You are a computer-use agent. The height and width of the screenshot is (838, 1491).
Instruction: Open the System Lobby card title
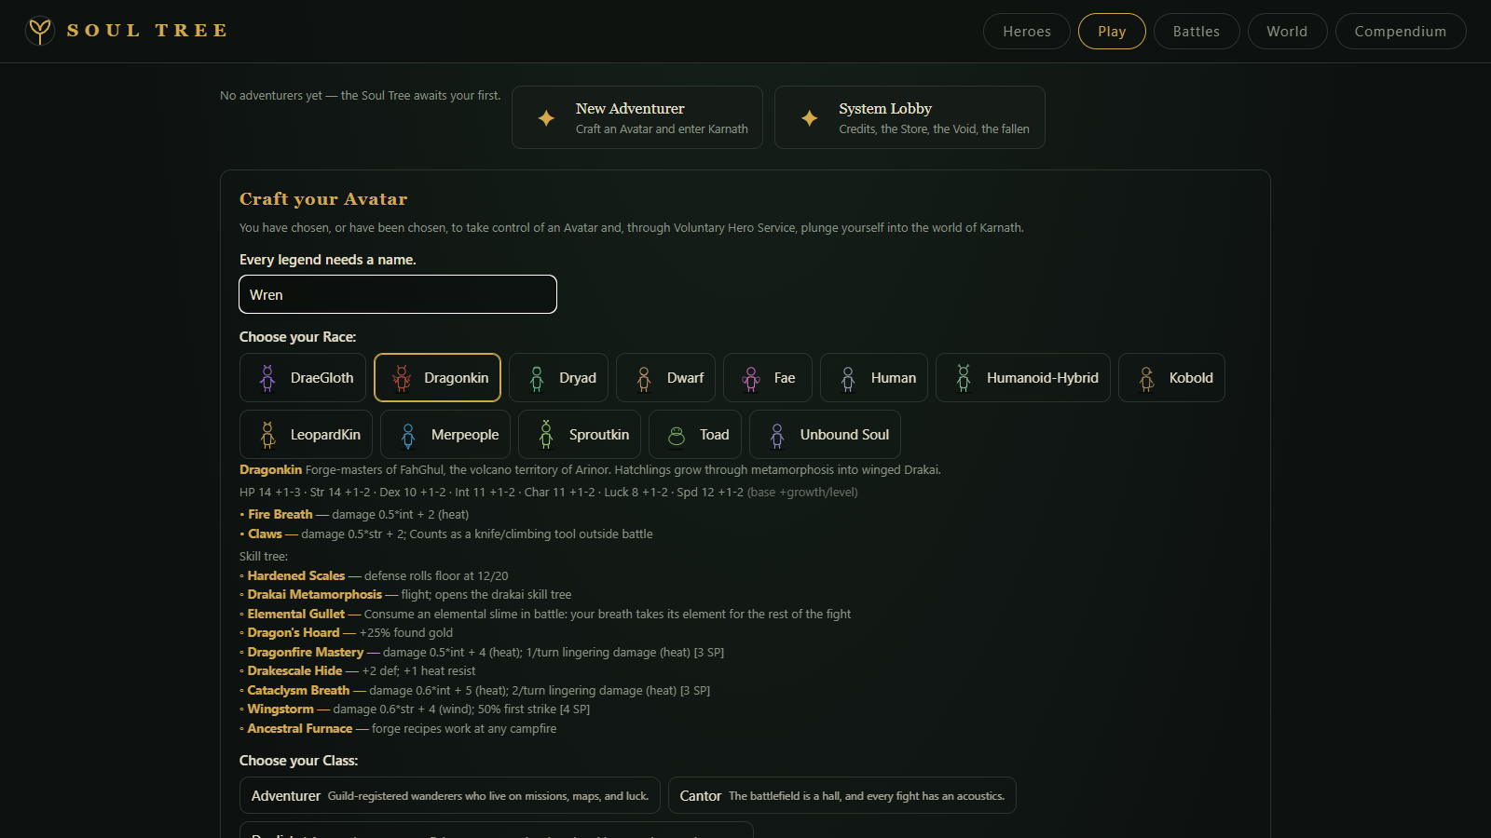click(x=885, y=109)
